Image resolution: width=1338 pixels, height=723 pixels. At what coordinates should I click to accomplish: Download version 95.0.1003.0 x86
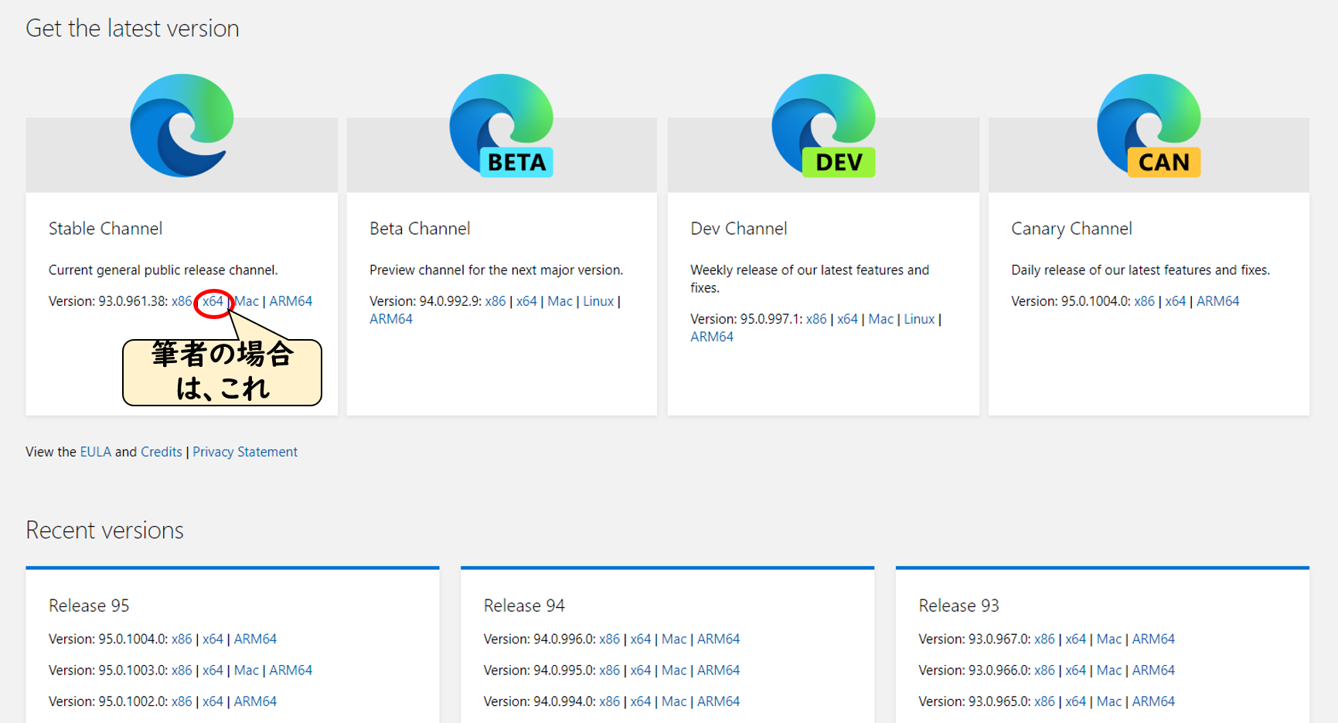(x=182, y=670)
